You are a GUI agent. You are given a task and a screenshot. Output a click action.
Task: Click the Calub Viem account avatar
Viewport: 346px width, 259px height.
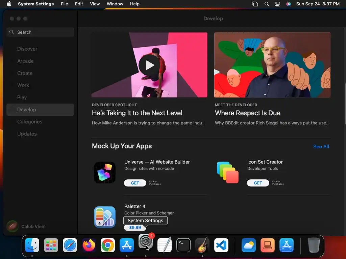coord(13,226)
